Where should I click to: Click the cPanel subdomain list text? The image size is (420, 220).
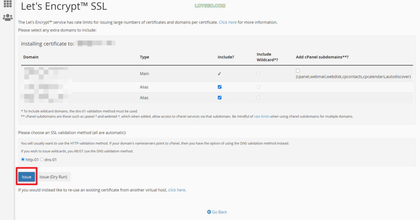[x=353, y=76]
